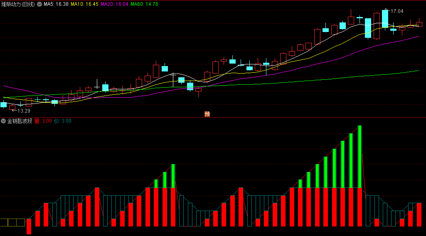Click the 价: 3.00 indicator value
Viewport: 426px width, 236px height.
[63, 121]
